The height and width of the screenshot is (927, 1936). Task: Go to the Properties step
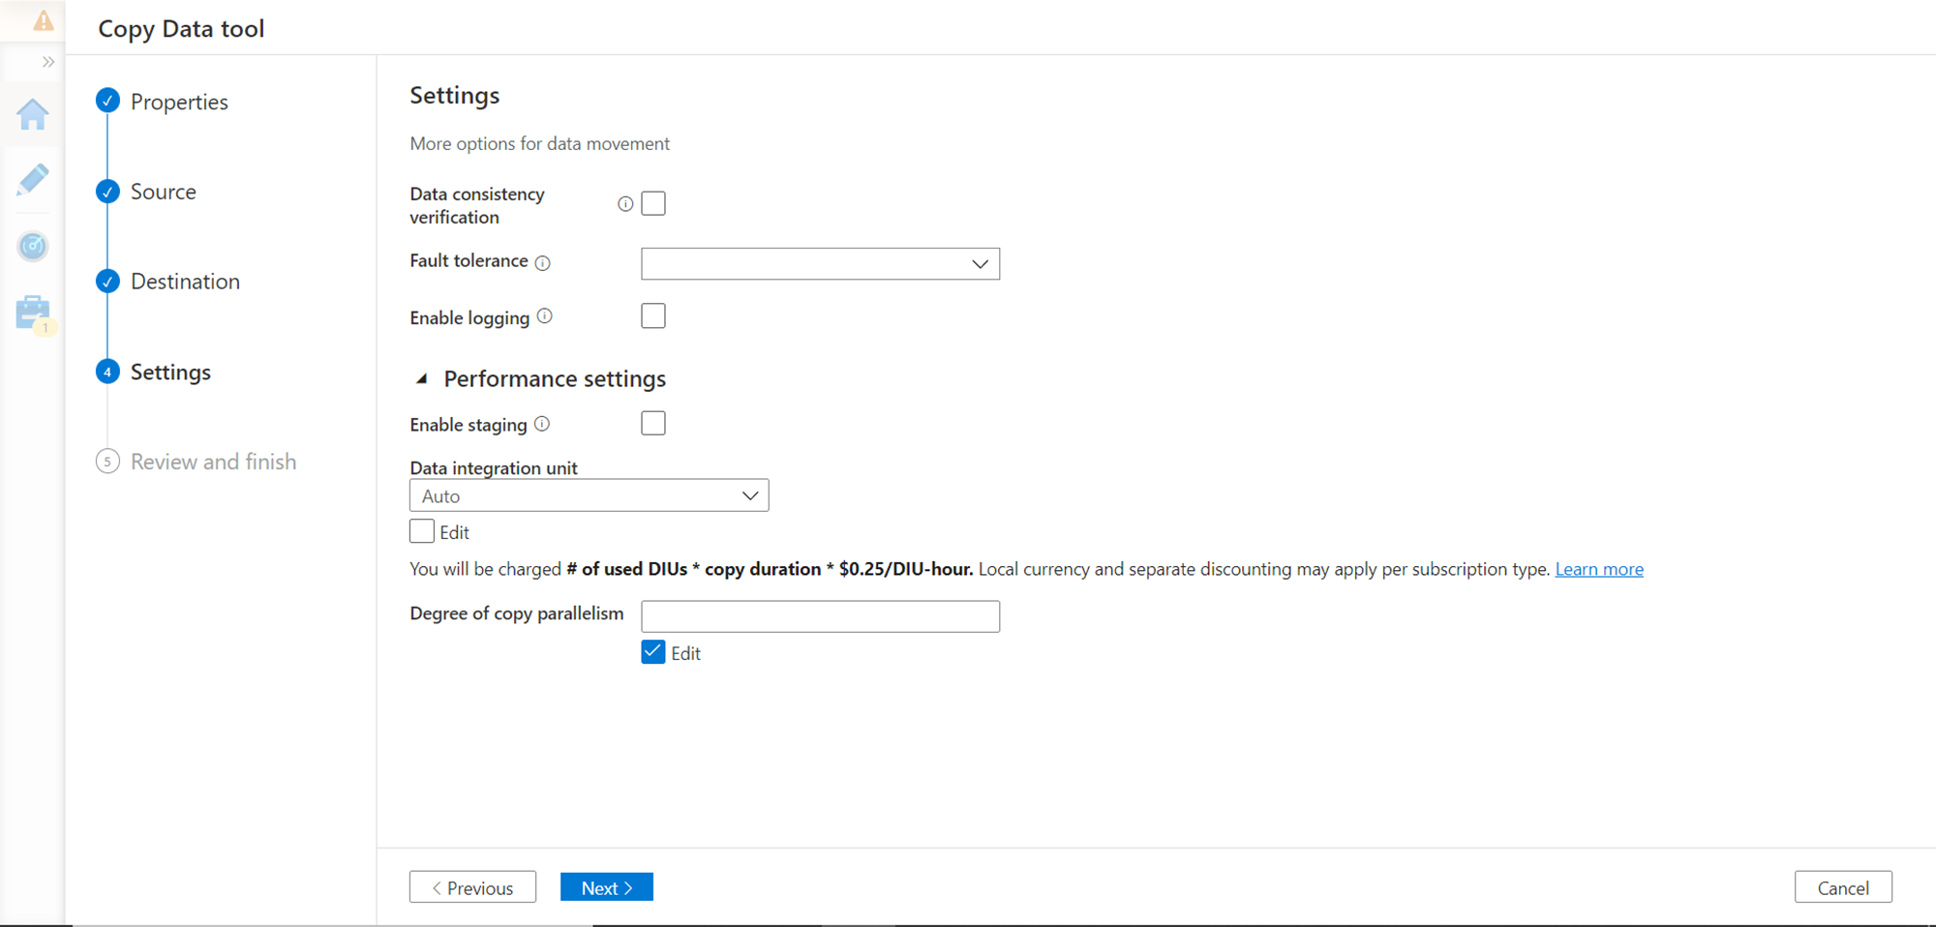[179, 102]
